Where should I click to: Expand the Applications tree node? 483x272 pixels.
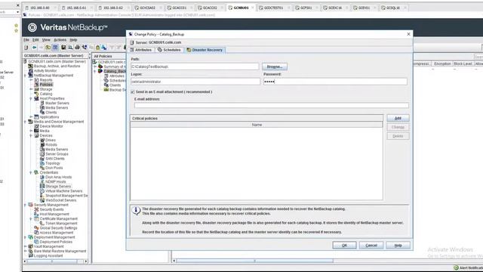31,117
